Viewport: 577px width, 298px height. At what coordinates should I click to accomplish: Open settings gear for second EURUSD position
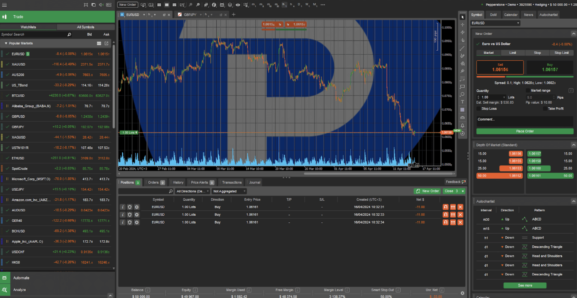[x=137, y=215]
